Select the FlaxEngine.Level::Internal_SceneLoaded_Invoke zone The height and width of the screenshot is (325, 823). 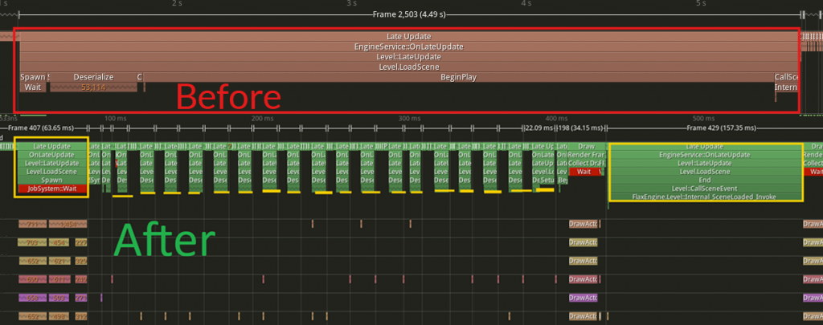[704, 197]
